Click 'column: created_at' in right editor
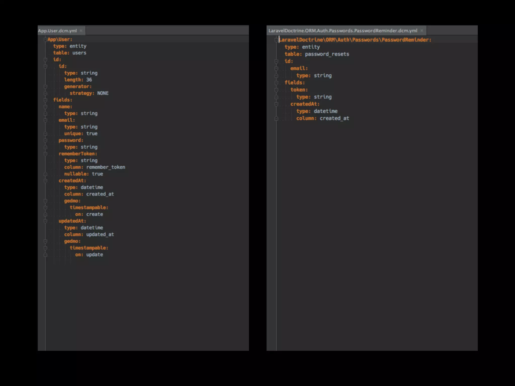Image resolution: width=515 pixels, height=386 pixels. [x=322, y=118]
